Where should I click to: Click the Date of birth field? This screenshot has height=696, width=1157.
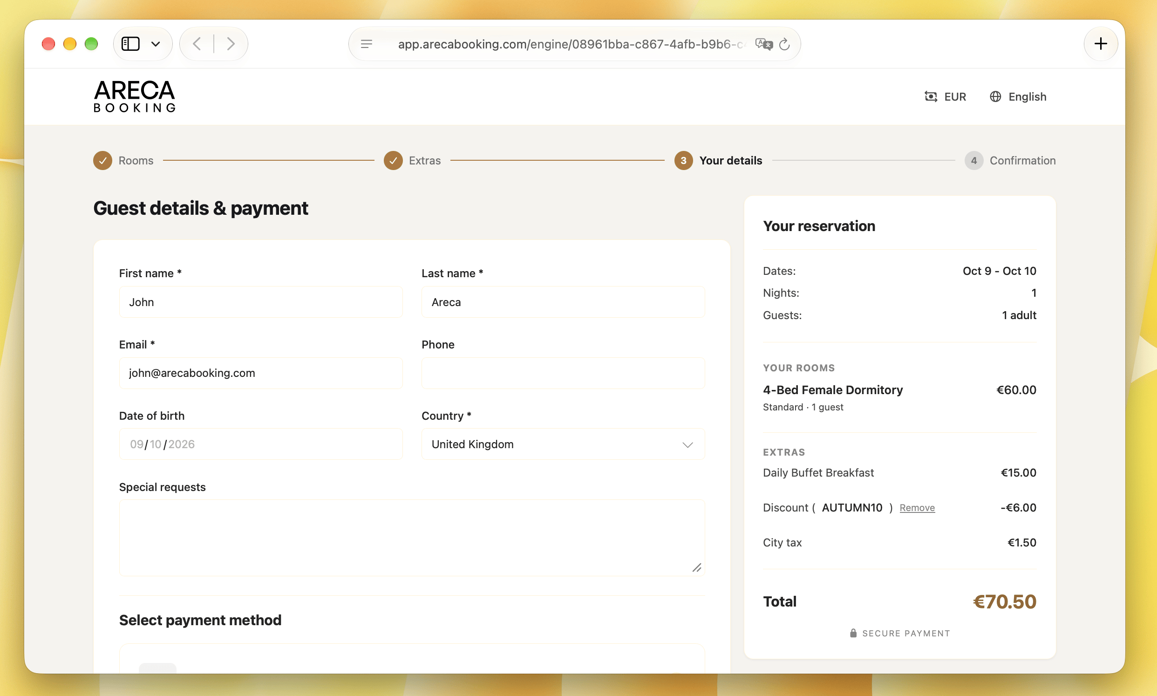tap(261, 444)
